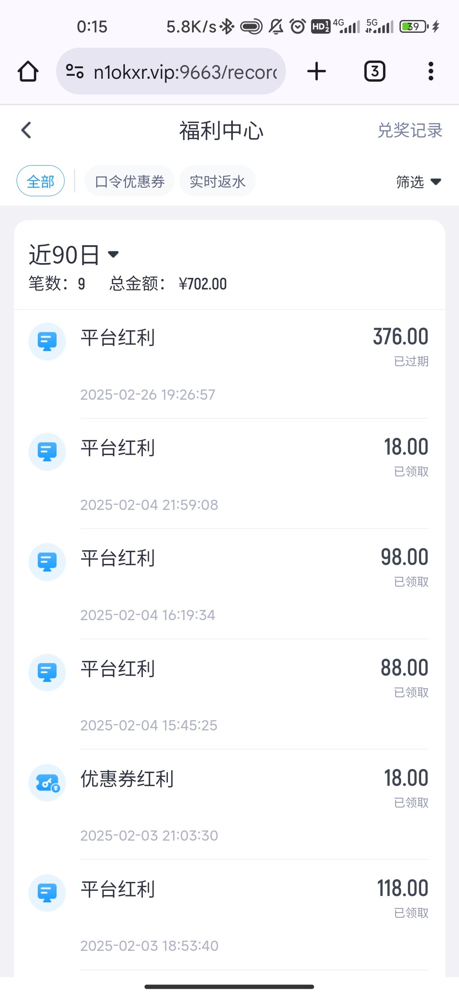Tap the browser home icon
The height and width of the screenshot is (996, 459).
28,72
